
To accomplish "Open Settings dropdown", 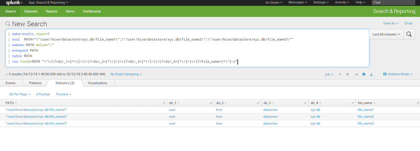I will [321, 3].
